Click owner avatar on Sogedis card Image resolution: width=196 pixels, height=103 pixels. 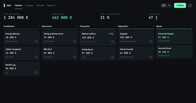tap(151, 41)
